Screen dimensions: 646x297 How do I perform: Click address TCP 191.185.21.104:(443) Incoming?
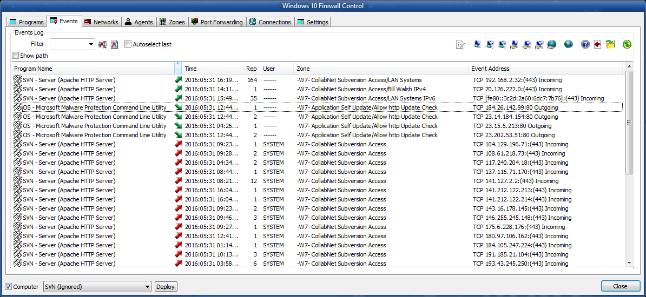click(x=520, y=254)
